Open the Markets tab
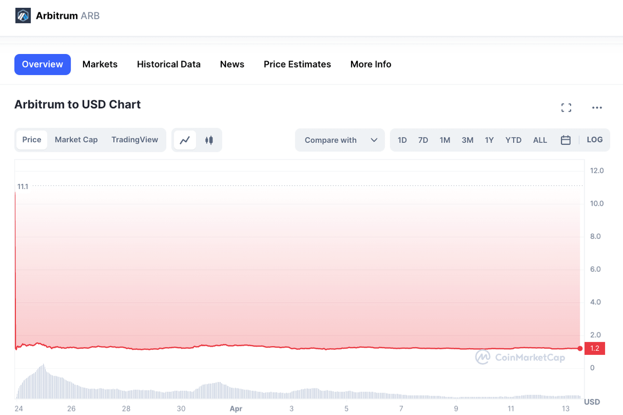Screen dimensions: 623x415 point(100,64)
